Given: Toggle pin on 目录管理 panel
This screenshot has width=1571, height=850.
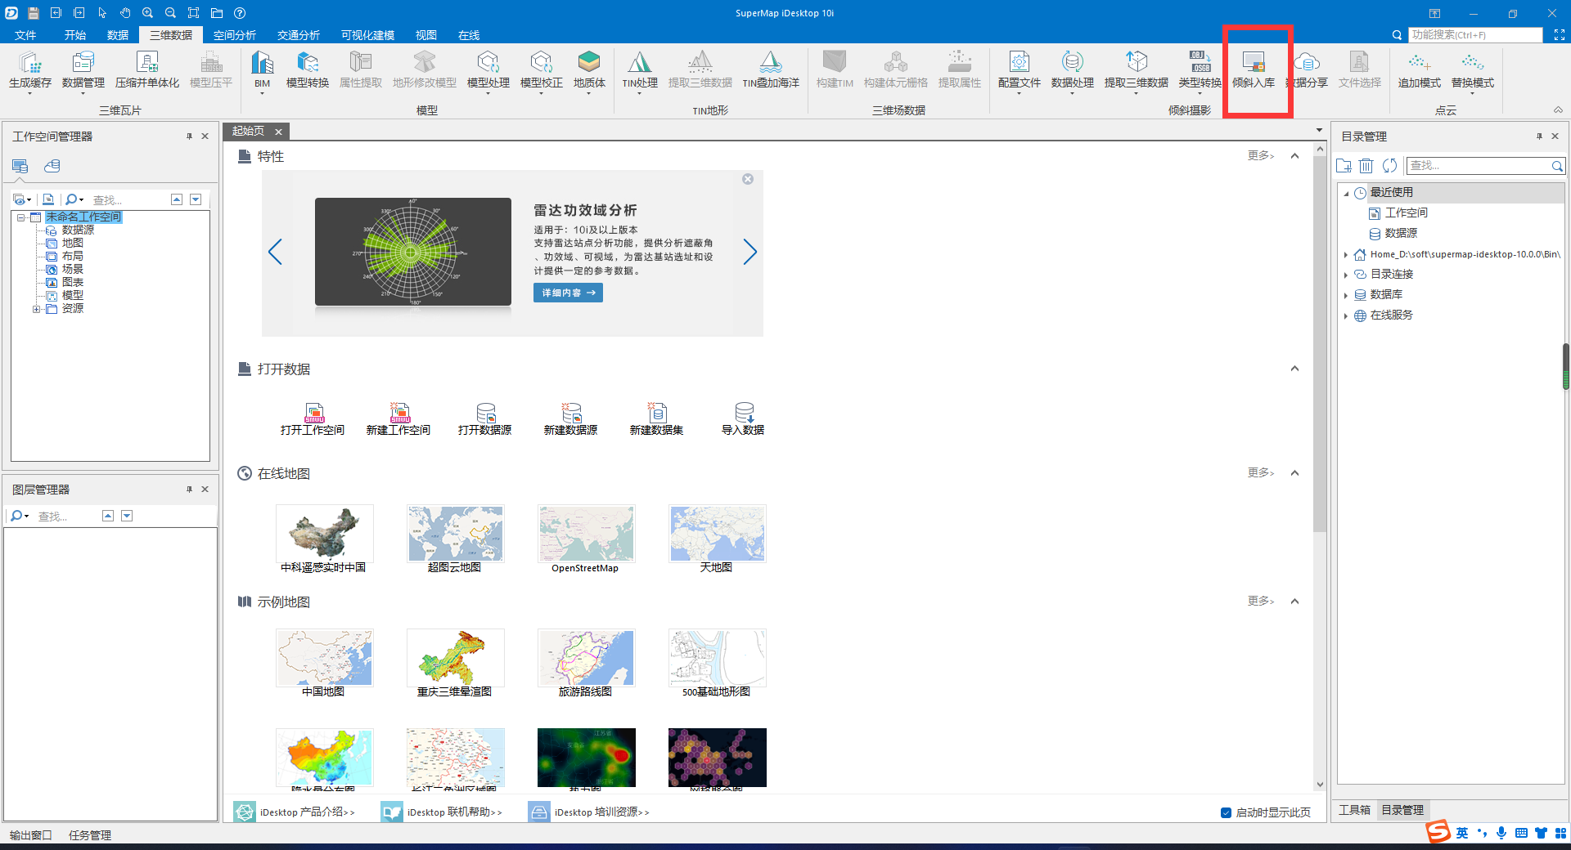Looking at the screenshot, I should click(x=1539, y=136).
